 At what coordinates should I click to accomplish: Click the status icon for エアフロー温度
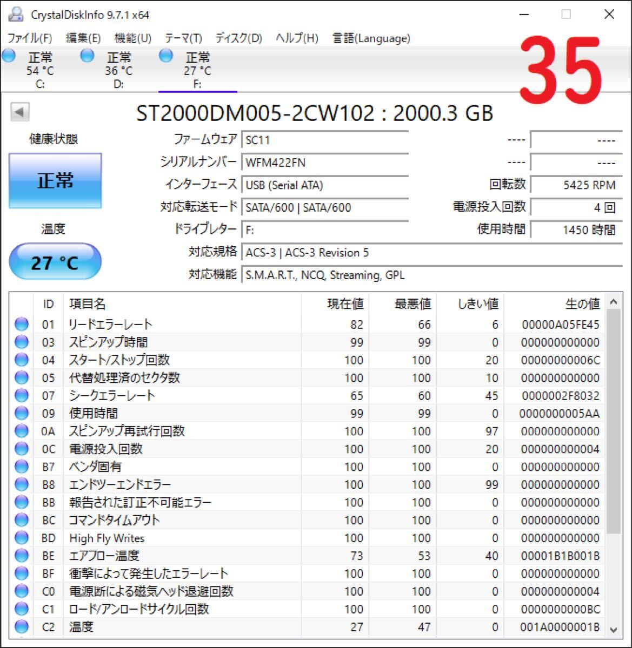click(22, 556)
